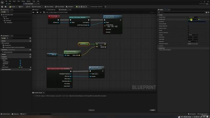Open the Diff dropdown in toolbar
The image size is (210, 118).
pyautogui.click(x=21, y=7)
